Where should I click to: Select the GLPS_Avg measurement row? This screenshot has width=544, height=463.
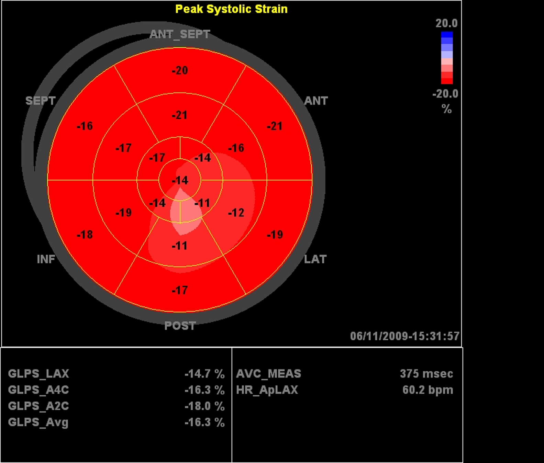click(x=116, y=422)
